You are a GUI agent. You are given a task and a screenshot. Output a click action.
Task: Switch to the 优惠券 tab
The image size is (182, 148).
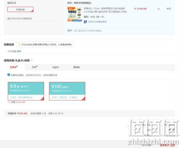coord(13,67)
